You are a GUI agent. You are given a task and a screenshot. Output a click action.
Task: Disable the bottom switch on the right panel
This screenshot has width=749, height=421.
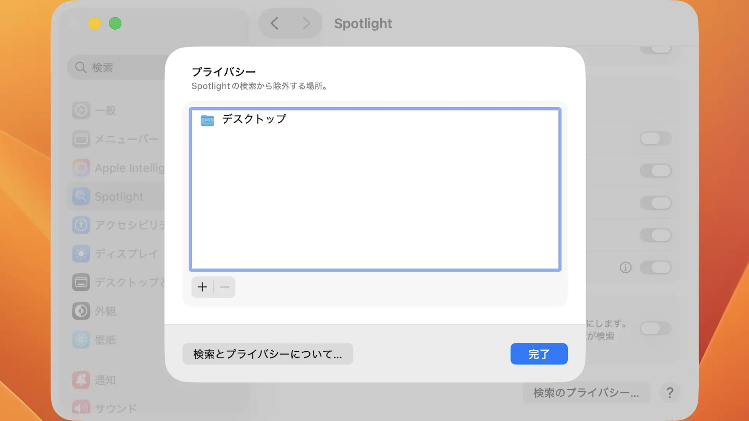point(656,329)
